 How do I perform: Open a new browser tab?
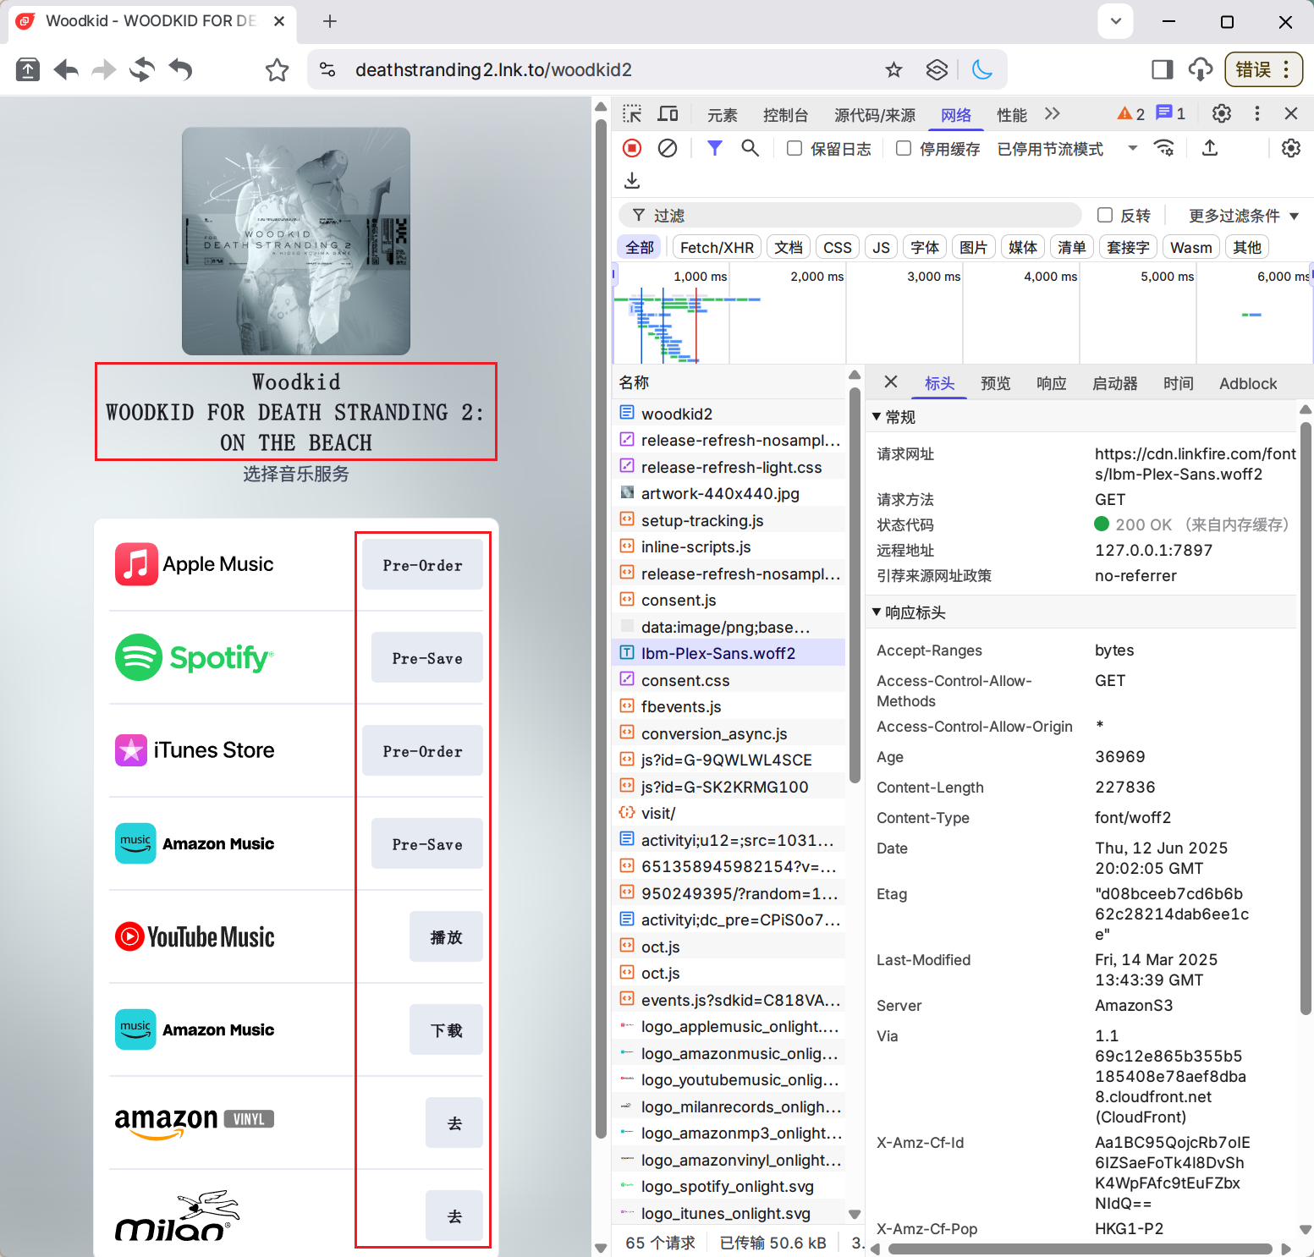tap(330, 22)
